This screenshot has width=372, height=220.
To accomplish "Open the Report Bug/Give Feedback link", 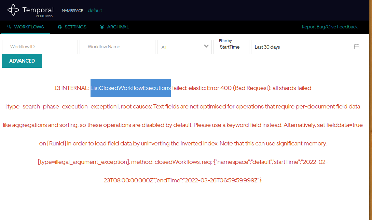I will click(329, 27).
